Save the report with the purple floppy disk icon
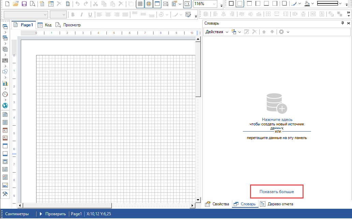The width and height of the screenshot is (352, 219). [24, 4]
